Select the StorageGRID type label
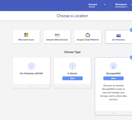The image size is (132, 120). coord(113,74)
